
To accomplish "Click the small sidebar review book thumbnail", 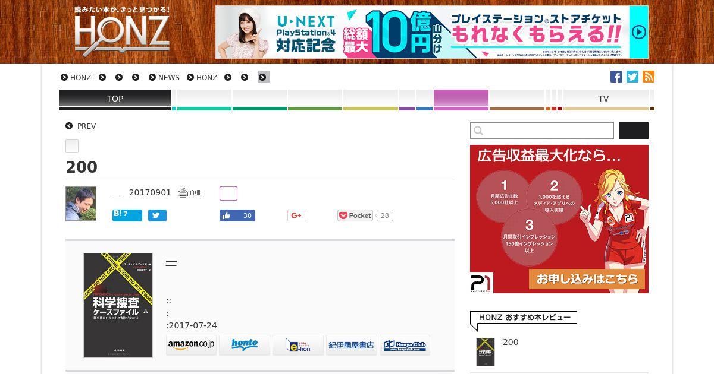I will [x=486, y=352].
